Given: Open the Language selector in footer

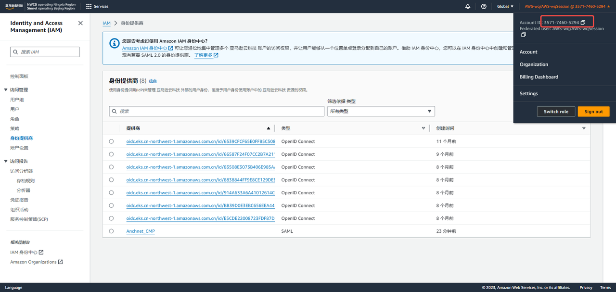Looking at the screenshot, I should 13,288.
